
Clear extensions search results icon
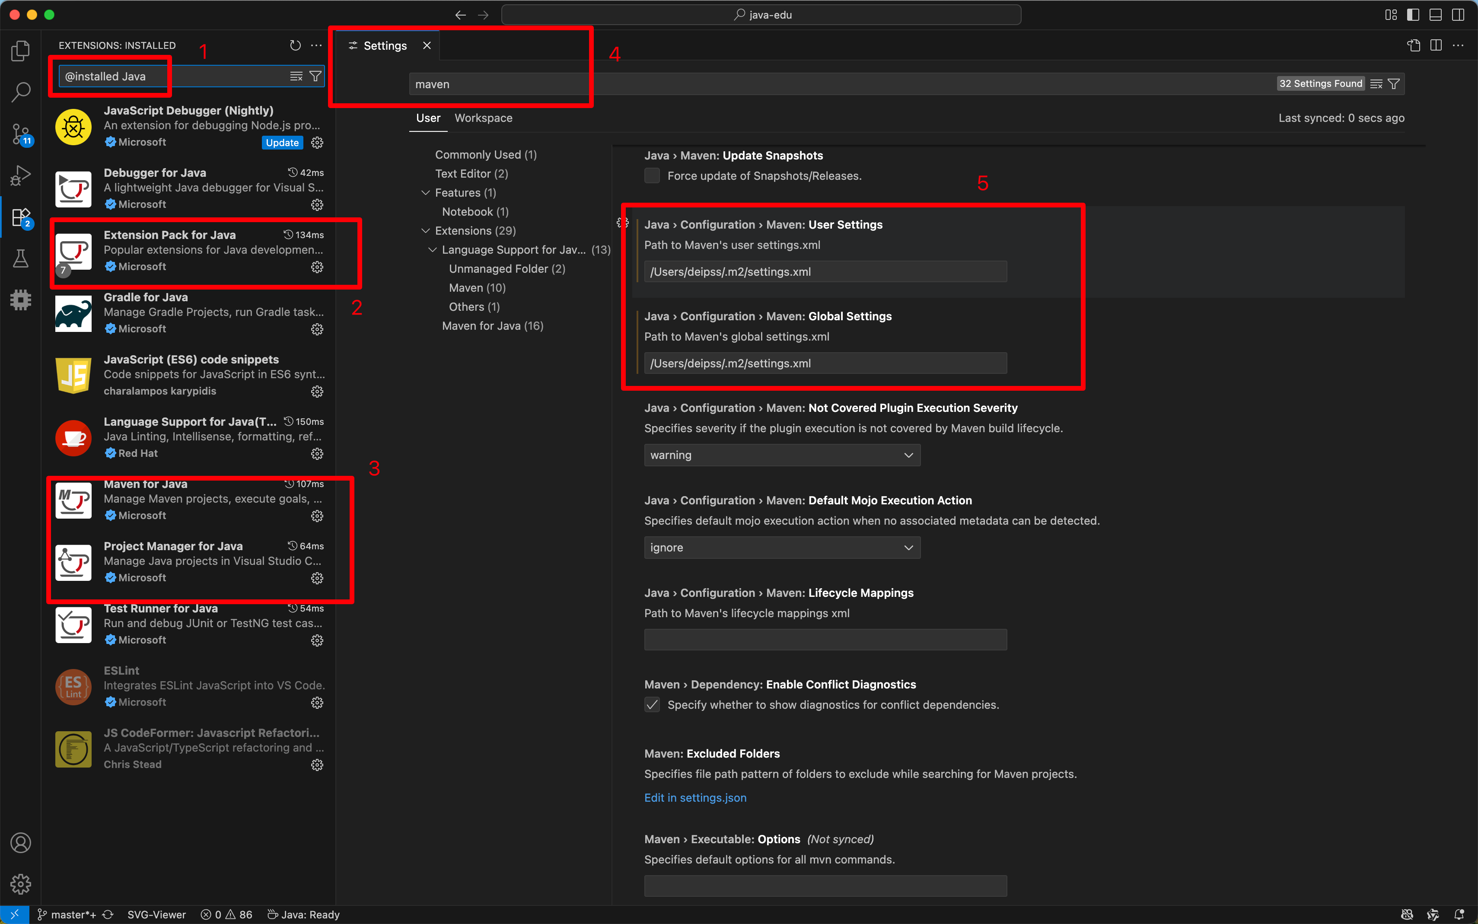point(296,76)
